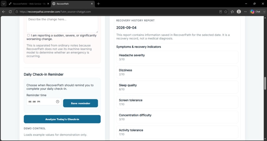267x141 pixels.
Task: Open the reader view icon
Action: [221, 12]
